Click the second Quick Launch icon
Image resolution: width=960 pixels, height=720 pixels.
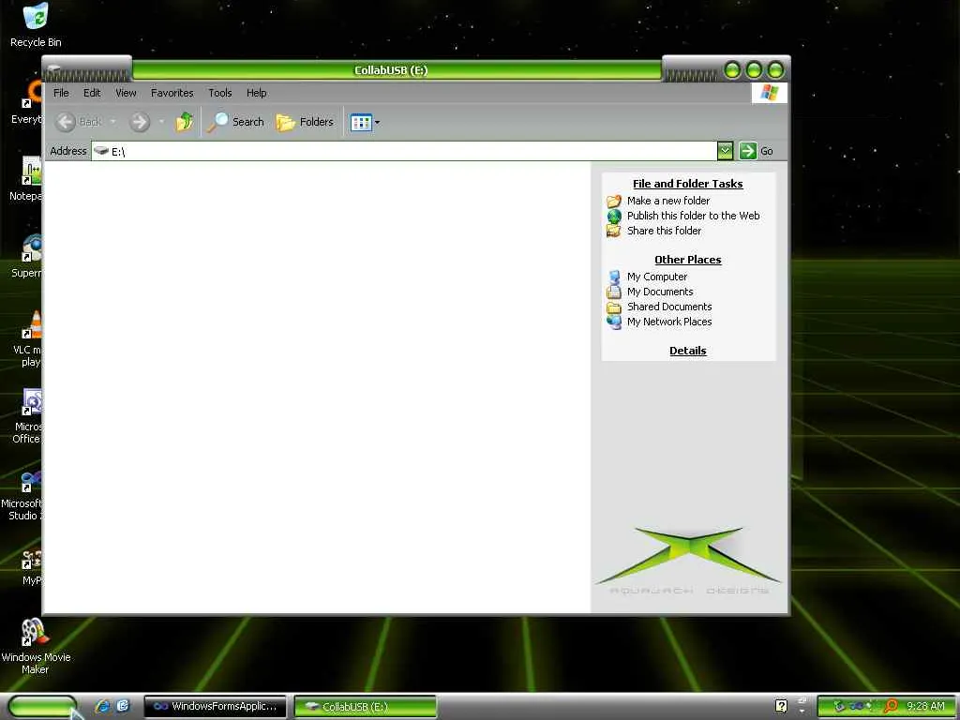[123, 707]
